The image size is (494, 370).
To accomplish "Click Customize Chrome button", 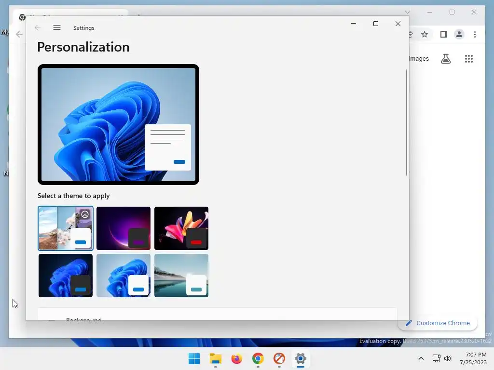I will pyautogui.click(x=438, y=323).
